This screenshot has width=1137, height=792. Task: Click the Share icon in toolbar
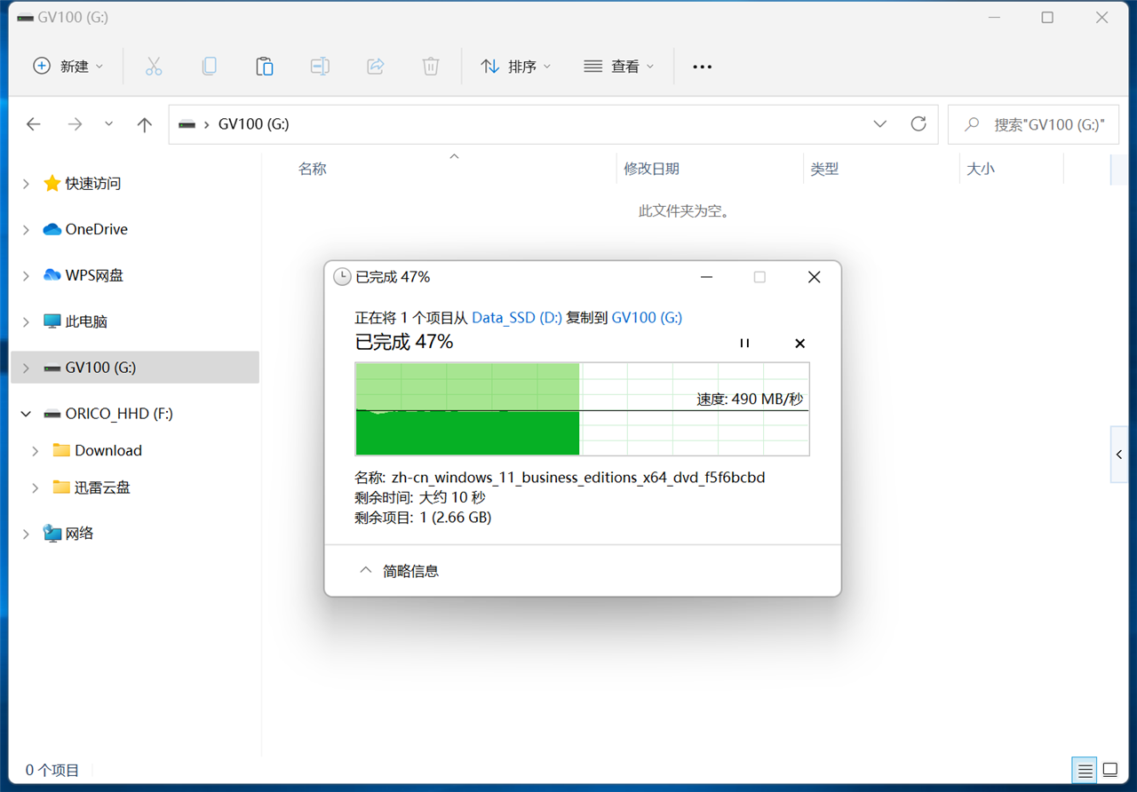375,67
